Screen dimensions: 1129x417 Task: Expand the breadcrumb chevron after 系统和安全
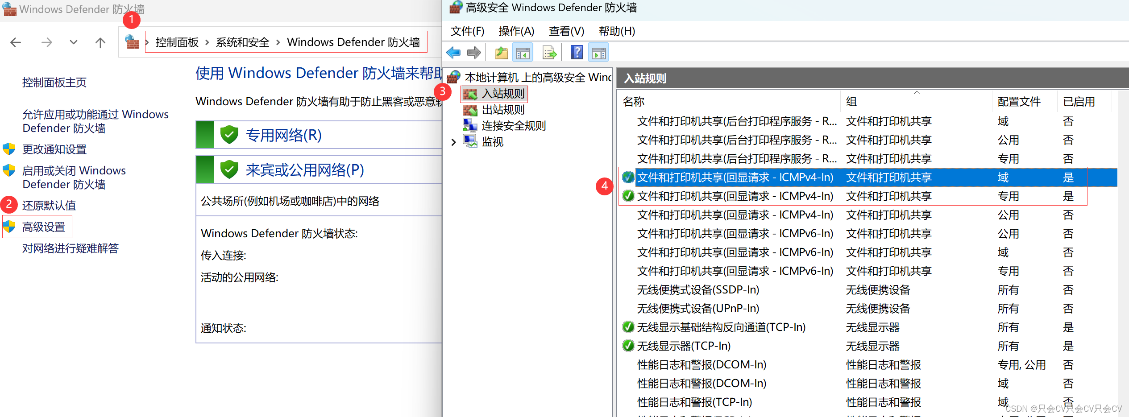click(x=278, y=42)
